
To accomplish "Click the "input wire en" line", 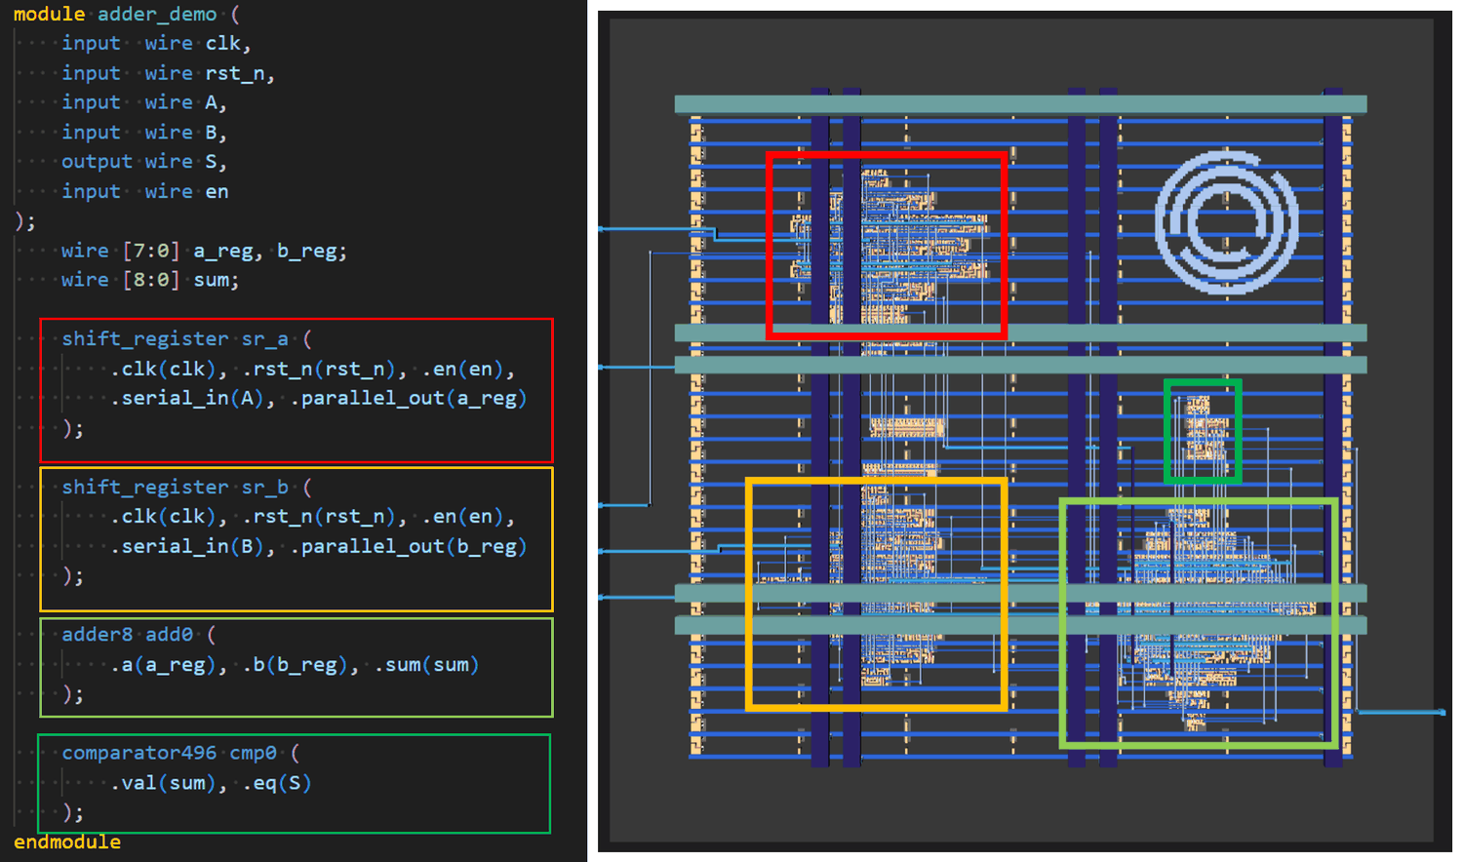I will tap(145, 192).
